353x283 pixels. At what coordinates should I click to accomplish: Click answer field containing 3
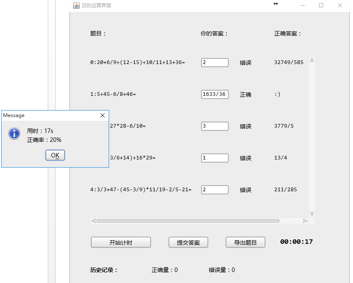tap(215, 126)
